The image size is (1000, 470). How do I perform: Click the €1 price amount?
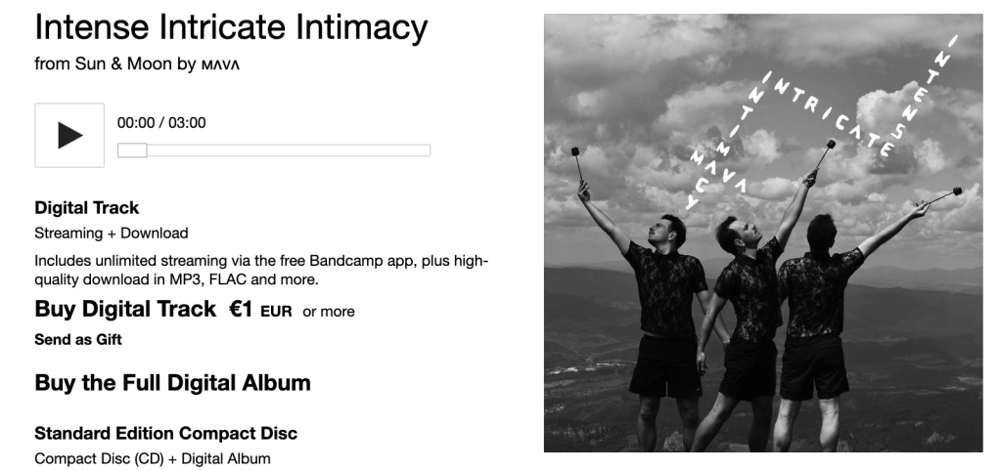point(241,310)
